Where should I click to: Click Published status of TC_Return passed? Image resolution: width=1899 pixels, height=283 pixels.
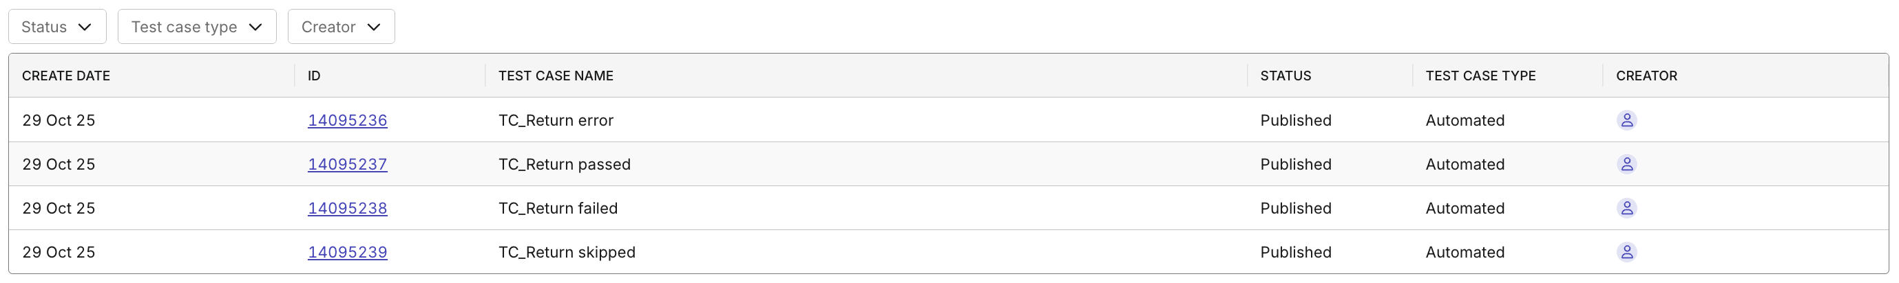coord(1295,165)
